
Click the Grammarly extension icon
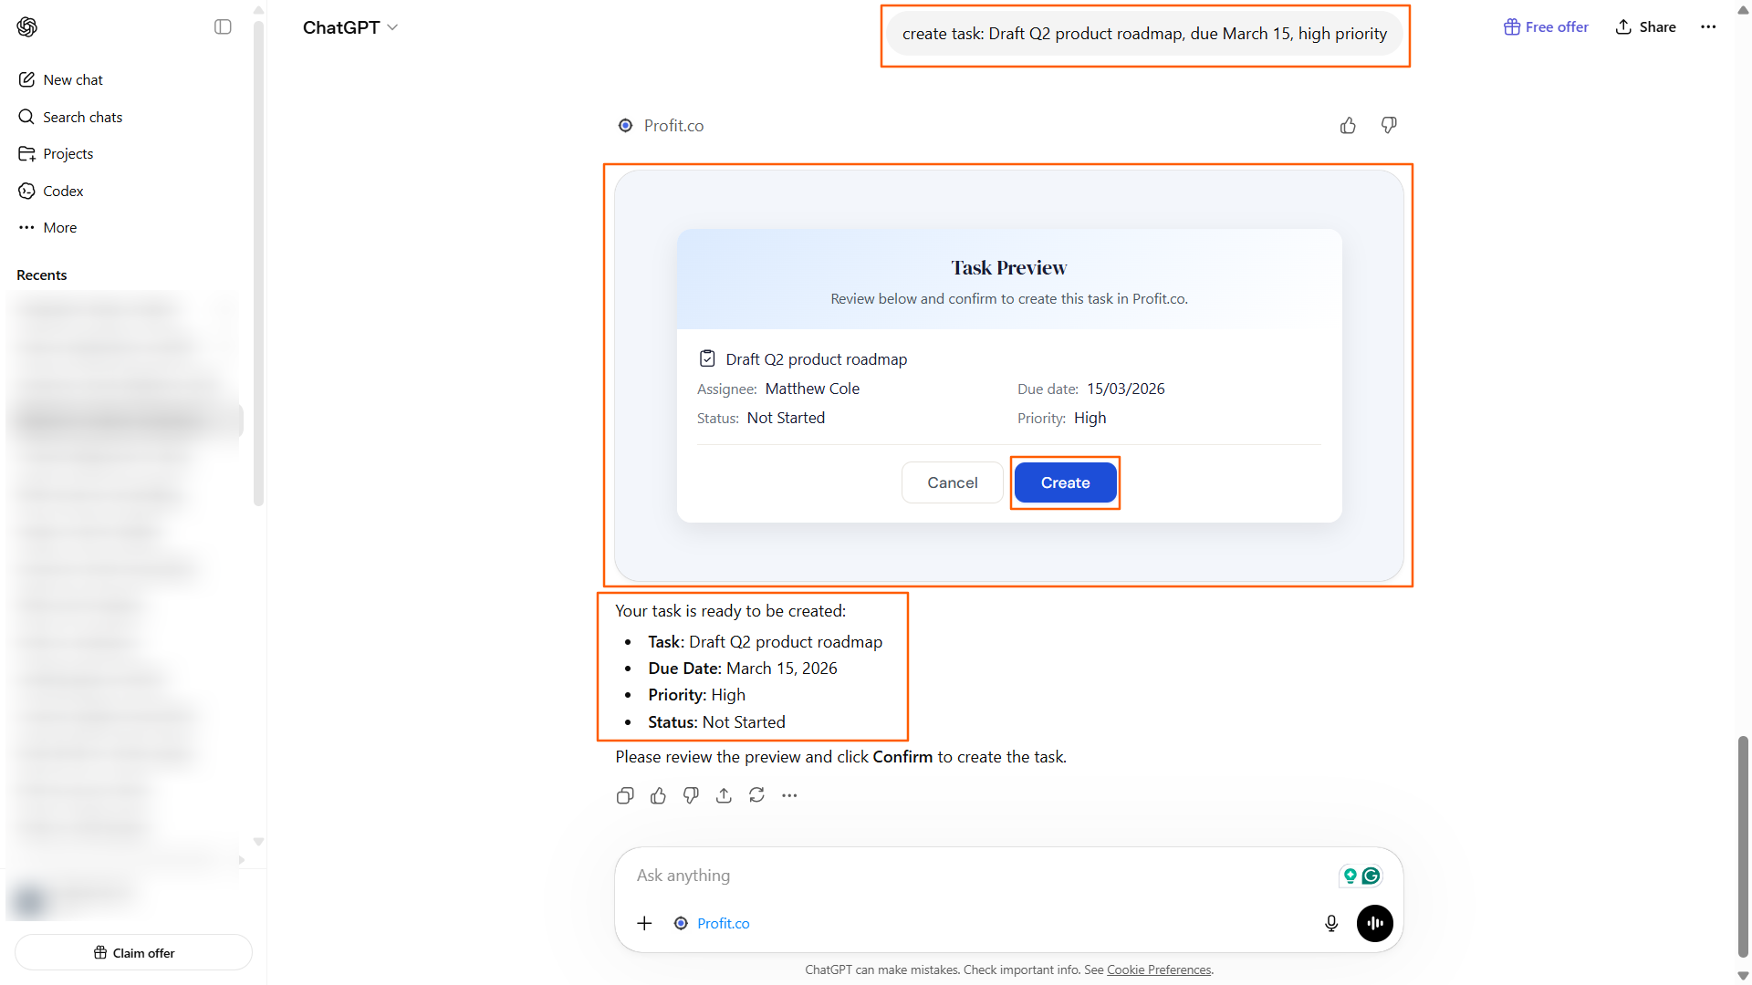1371,876
